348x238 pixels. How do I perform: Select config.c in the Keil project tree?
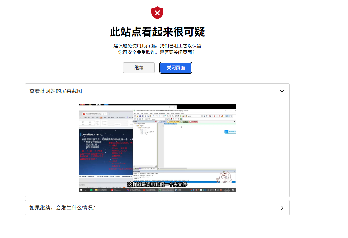145,134
